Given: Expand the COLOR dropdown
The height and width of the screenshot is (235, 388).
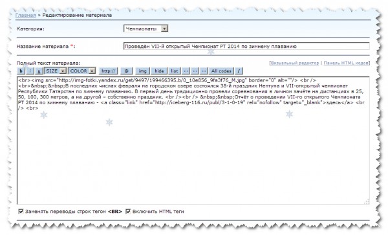Looking at the screenshot, I should pos(82,71).
